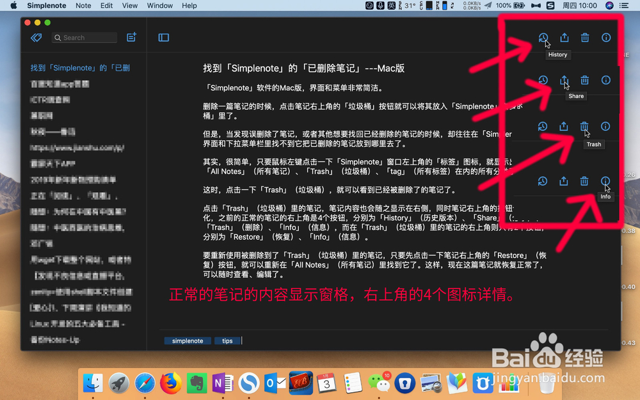Open Outlook from the Dock
640x400 pixels.
click(x=275, y=383)
